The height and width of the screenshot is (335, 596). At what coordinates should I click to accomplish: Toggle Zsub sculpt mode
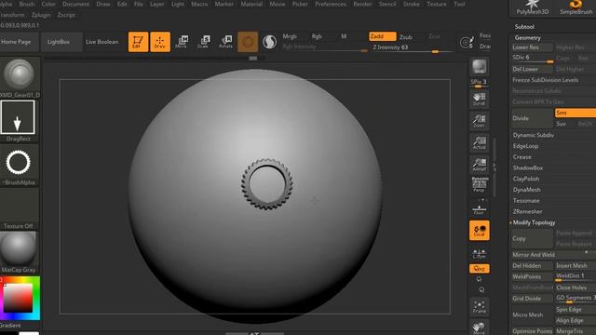pos(406,37)
